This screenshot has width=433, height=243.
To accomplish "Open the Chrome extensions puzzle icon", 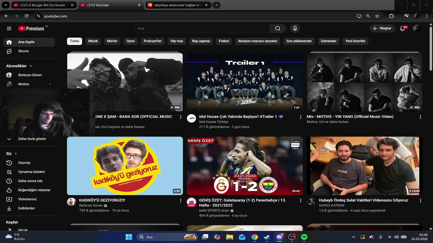I will click(392, 16).
